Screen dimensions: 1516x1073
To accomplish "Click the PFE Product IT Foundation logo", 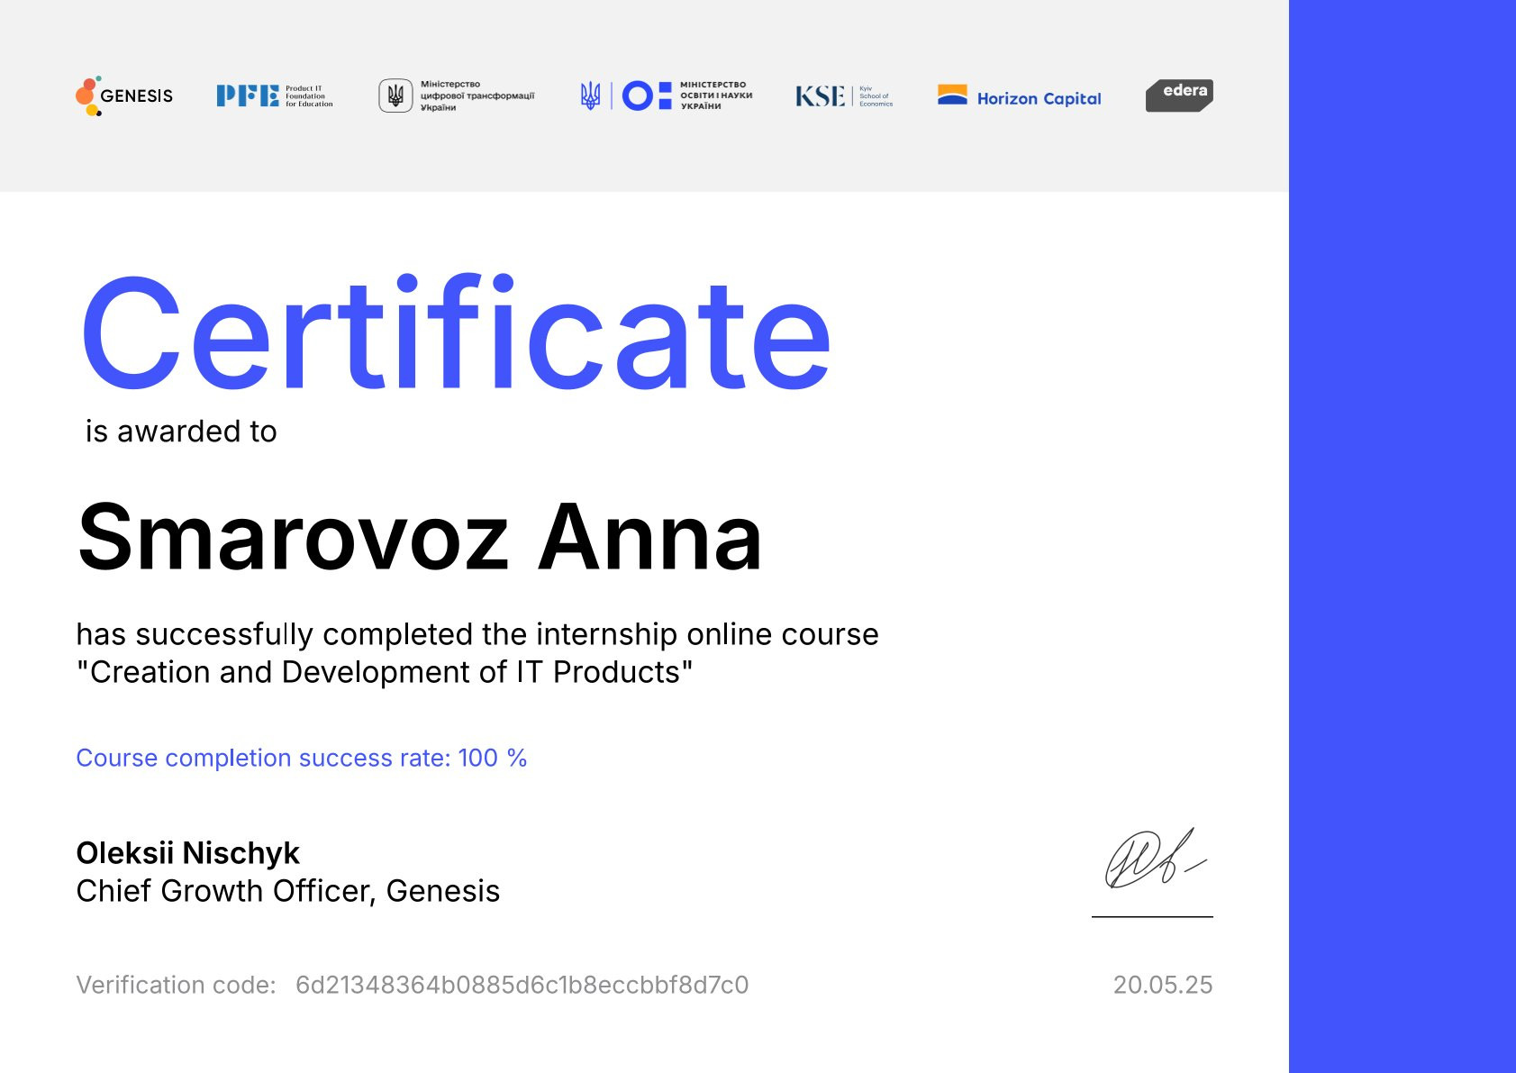I will point(274,95).
